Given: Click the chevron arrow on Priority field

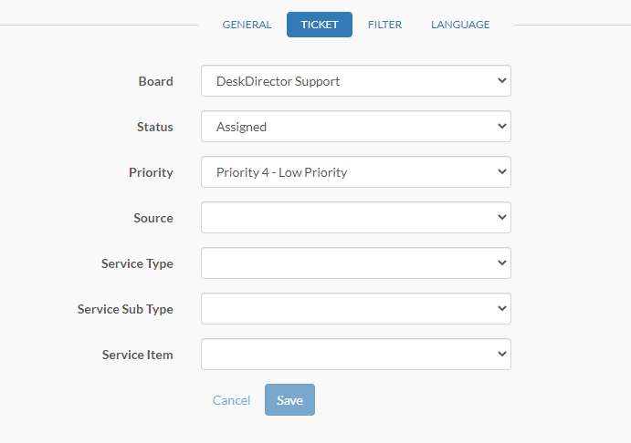Looking at the screenshot, I should (502, 171).
